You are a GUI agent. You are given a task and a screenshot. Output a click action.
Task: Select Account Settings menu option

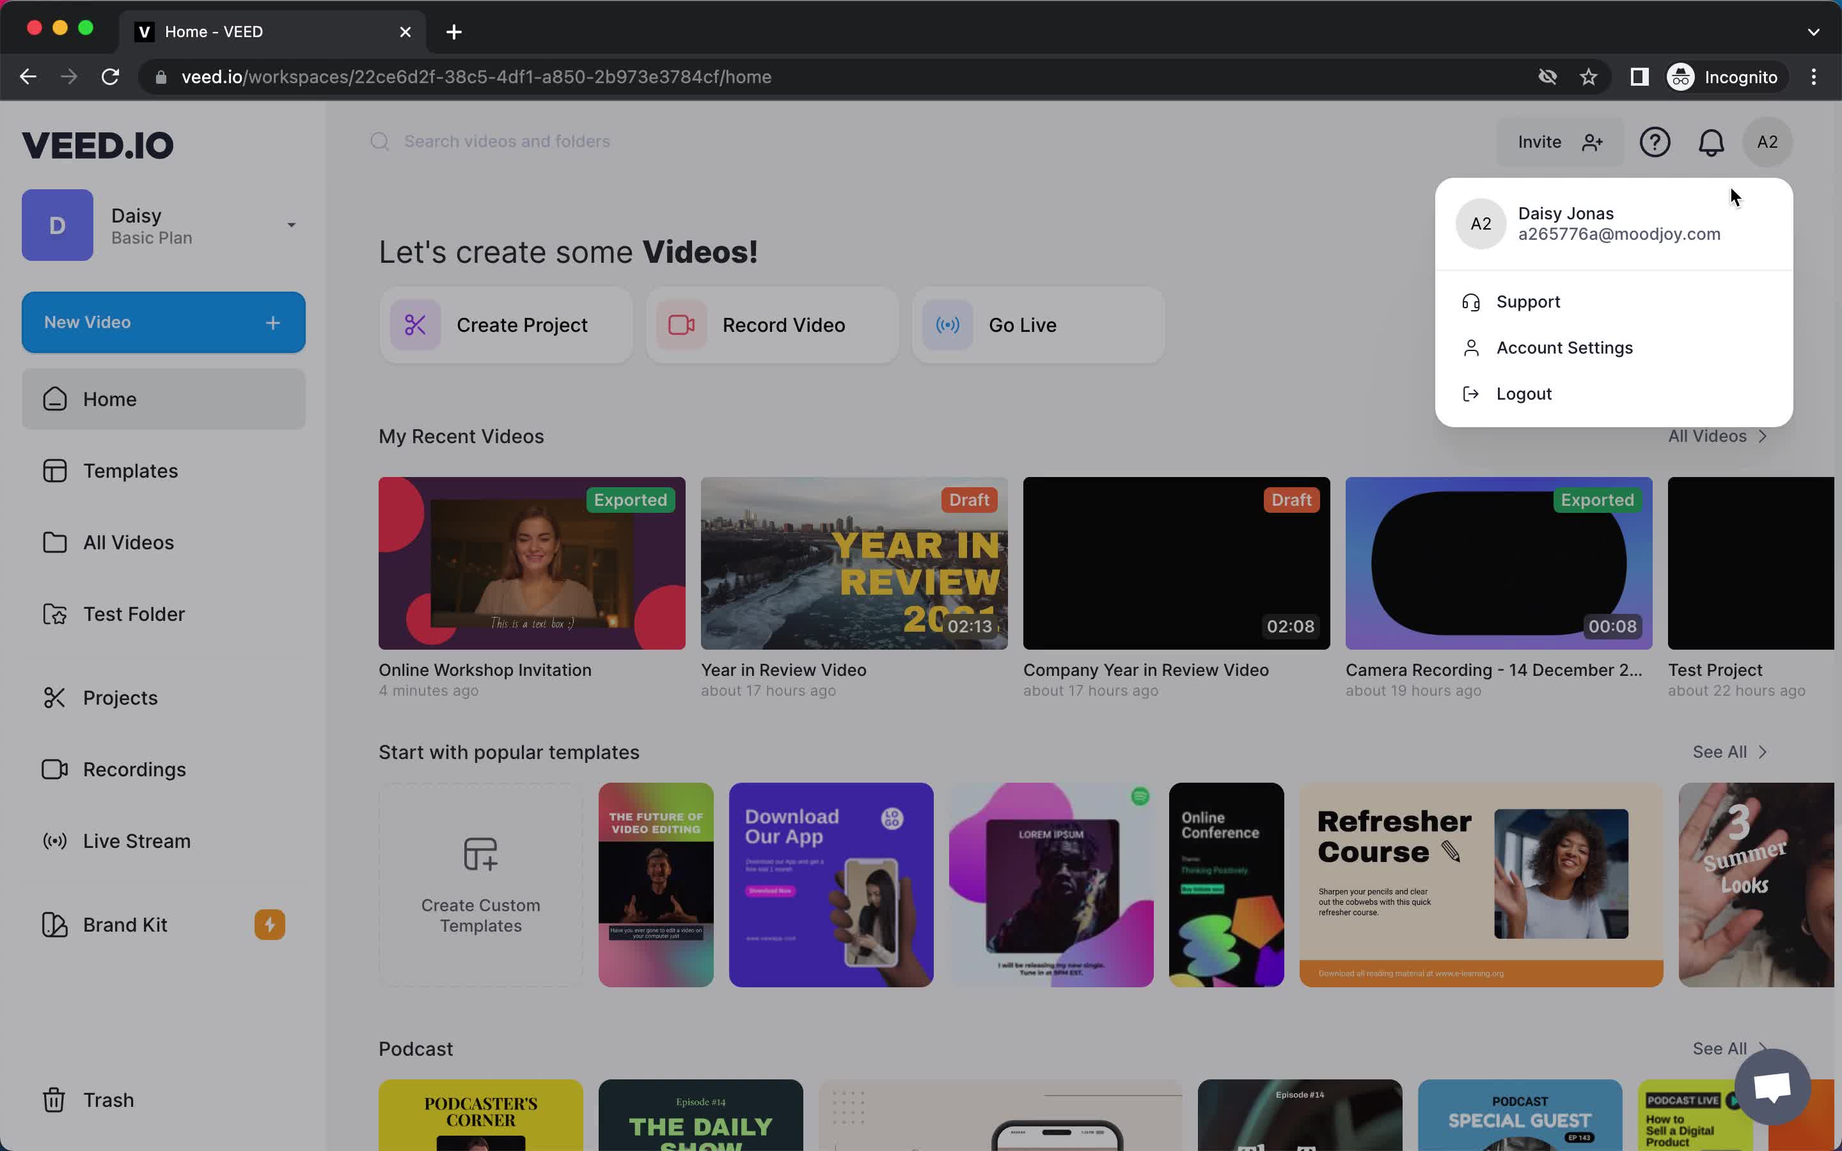(1565, 346)
